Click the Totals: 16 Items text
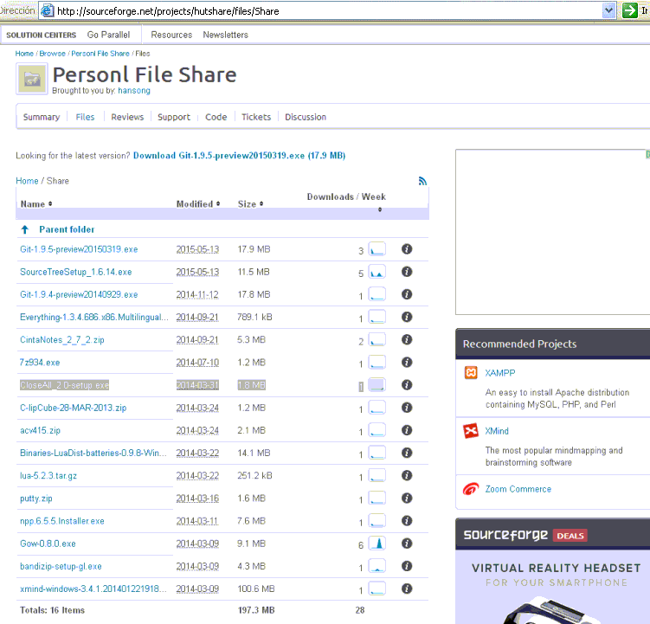 click(x=52, y=610)
